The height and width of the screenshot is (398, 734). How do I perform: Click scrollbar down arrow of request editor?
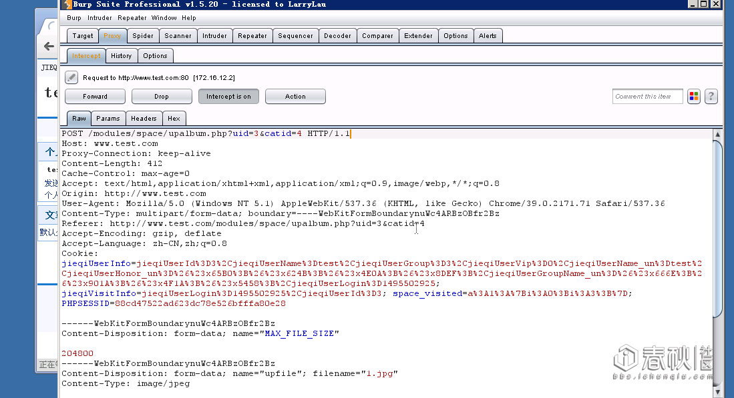click(717, 391)
